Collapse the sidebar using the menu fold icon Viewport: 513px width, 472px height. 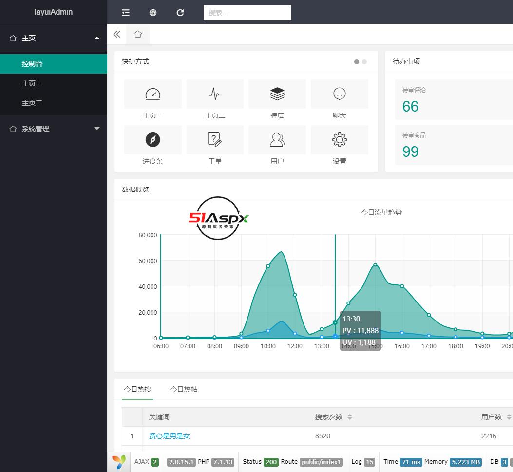pyautogui.click(x=126, y=13)
